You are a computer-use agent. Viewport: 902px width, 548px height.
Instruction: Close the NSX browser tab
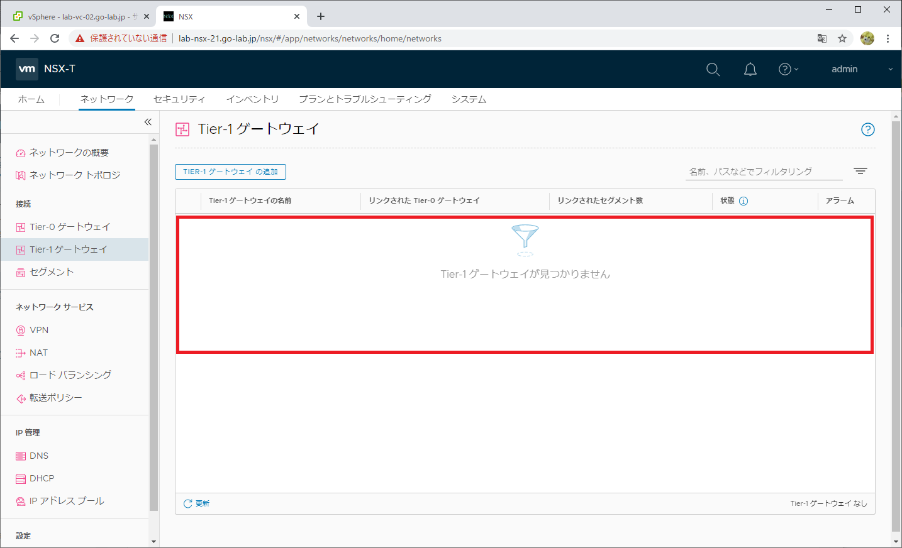tap(297, 16)
